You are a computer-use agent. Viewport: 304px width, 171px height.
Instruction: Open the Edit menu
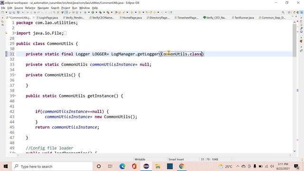9,8
